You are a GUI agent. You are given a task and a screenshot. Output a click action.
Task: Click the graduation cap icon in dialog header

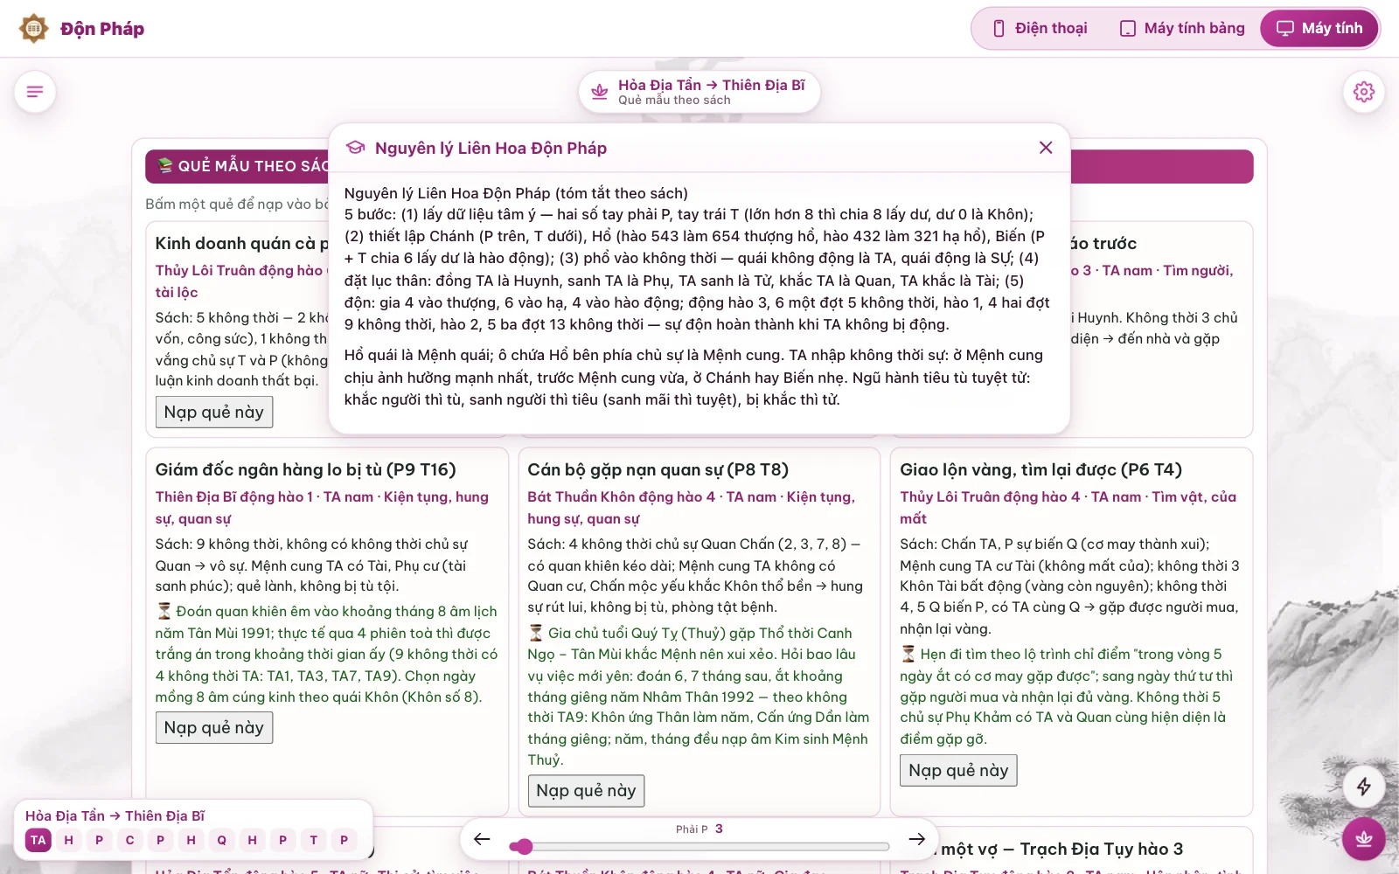pos(355,148)
